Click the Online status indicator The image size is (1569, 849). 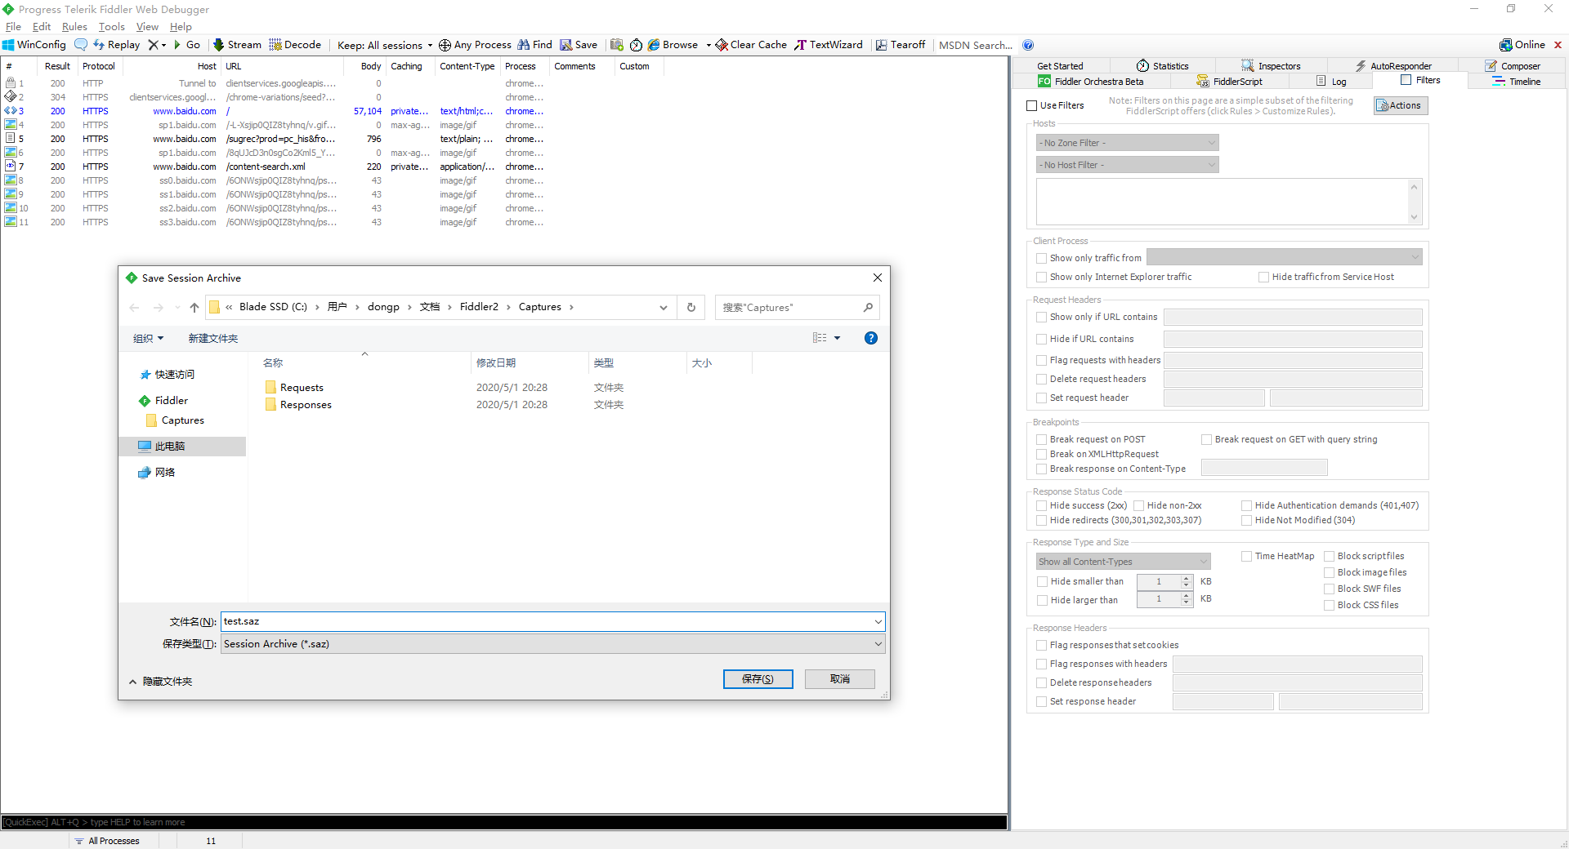pos(1522,45)
